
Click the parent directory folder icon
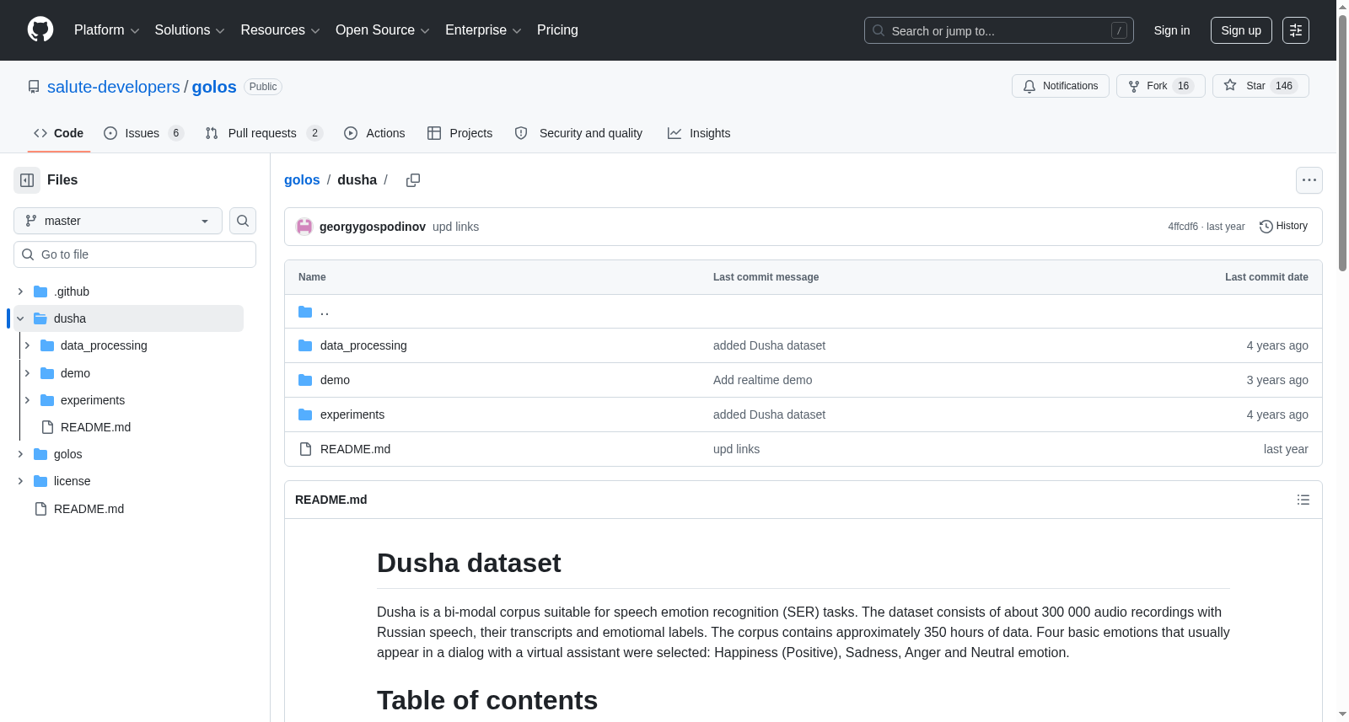pyautogui.click(x=305, y=312)
